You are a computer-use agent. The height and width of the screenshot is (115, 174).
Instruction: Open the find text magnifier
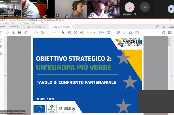[26, 32]
